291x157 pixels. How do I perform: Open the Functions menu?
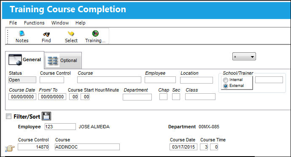point(34,23)
